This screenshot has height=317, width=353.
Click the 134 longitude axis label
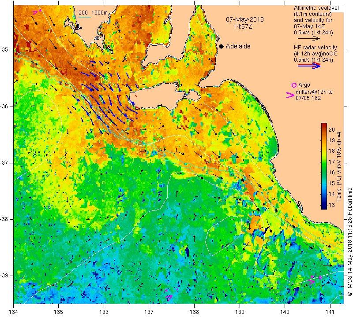(x=14, y=312)
